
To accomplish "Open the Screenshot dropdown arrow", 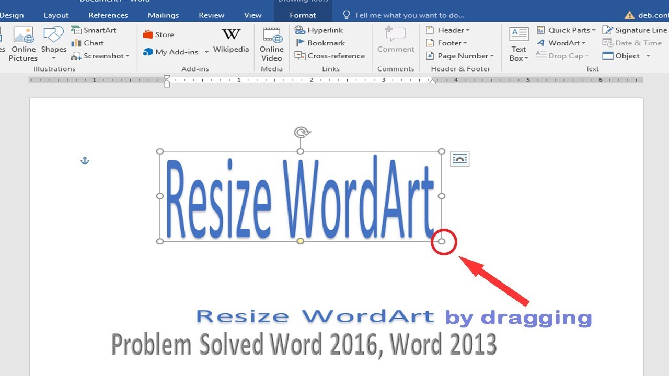I will click(x=128, y=56).
